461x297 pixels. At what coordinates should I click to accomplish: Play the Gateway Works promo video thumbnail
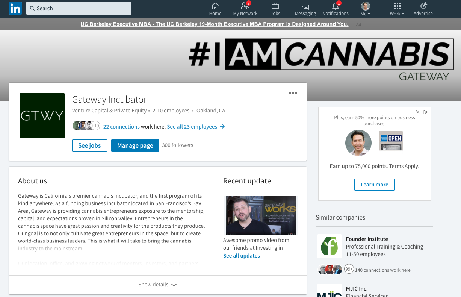pyautogui.click(x=260, y=215)
